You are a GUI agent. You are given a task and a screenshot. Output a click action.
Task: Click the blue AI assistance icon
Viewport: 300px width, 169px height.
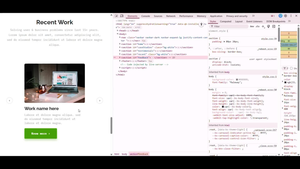280,16
